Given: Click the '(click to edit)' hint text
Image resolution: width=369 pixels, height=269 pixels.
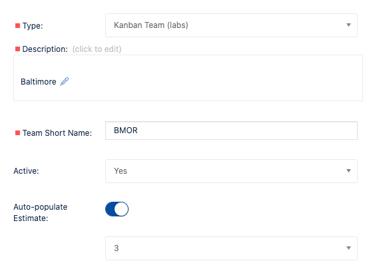Looking at the screenshot, I should 97,49.
